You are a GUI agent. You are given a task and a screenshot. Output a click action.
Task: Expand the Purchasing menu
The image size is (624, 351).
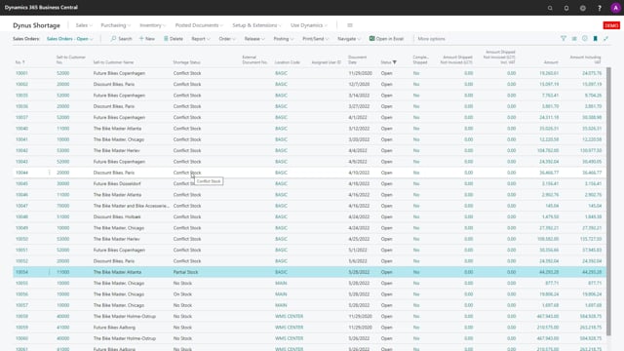point(116,25)
